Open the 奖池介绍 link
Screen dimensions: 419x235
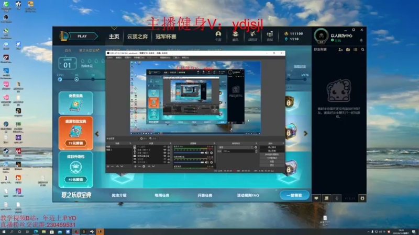pyautogui.click(x=119, y=195)
